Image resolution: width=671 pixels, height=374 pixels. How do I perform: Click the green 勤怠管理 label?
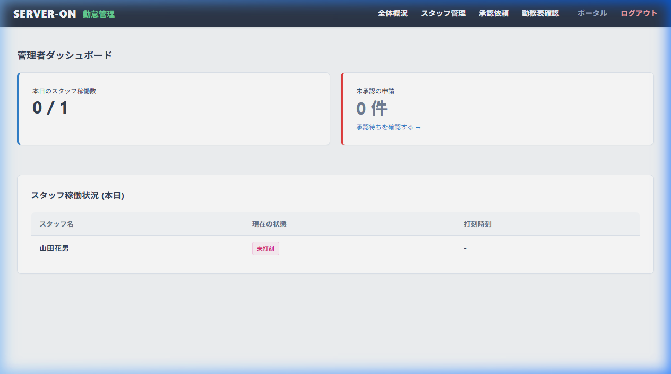click(x=99, y=14)
